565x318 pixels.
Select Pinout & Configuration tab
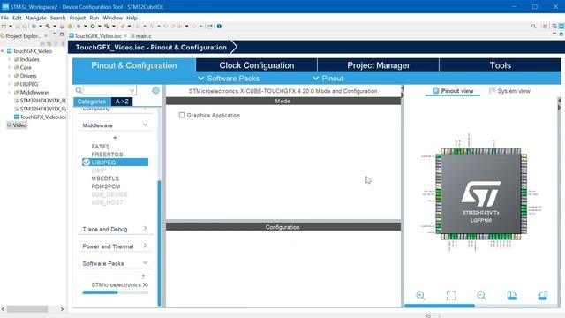[134, 65]
